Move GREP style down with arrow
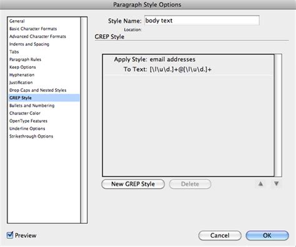 pyautogui.click(x=276, y=184)
